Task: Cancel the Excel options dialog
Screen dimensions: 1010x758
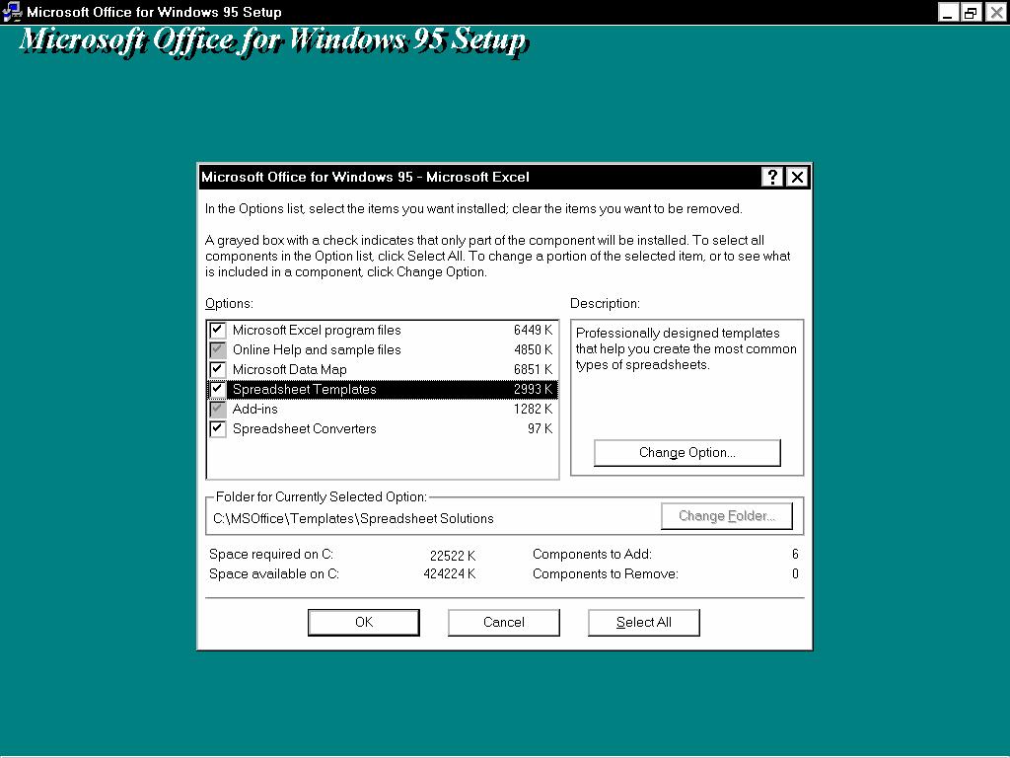Action: [504, 622]
